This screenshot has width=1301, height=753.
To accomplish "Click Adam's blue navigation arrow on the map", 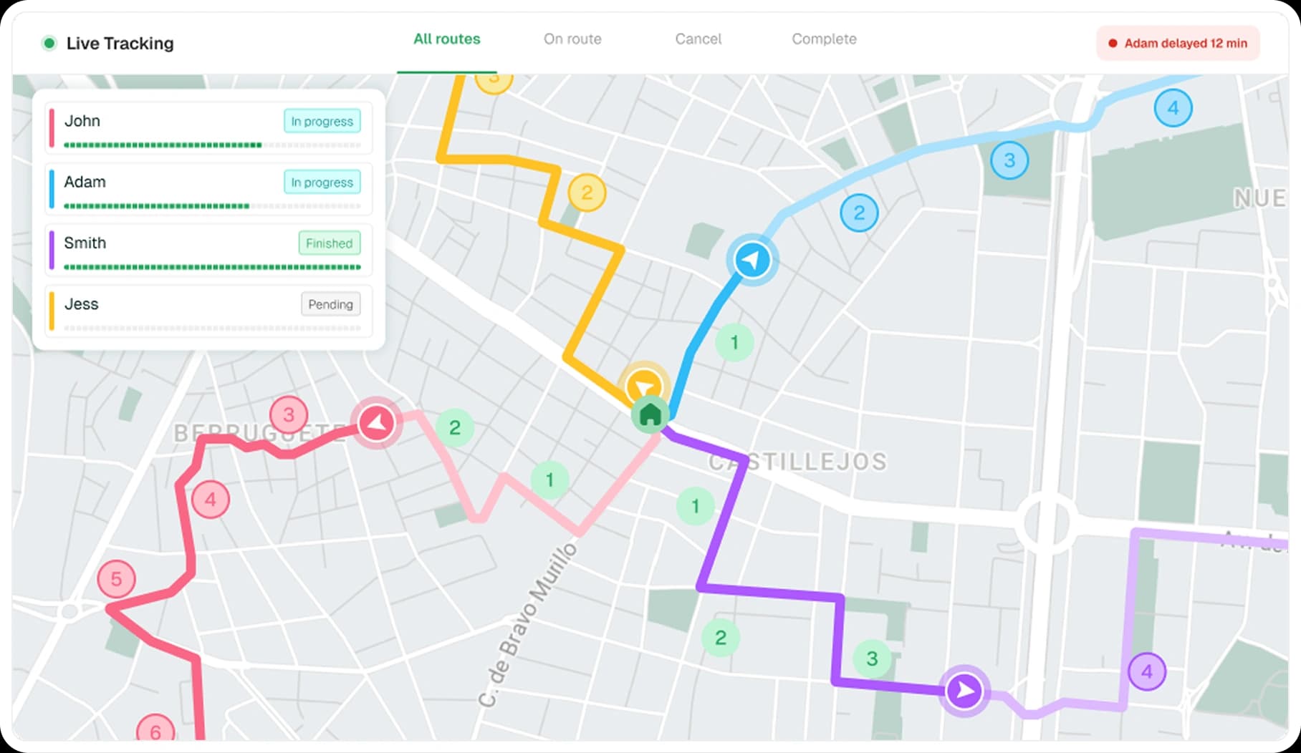I will pos(751,260).
